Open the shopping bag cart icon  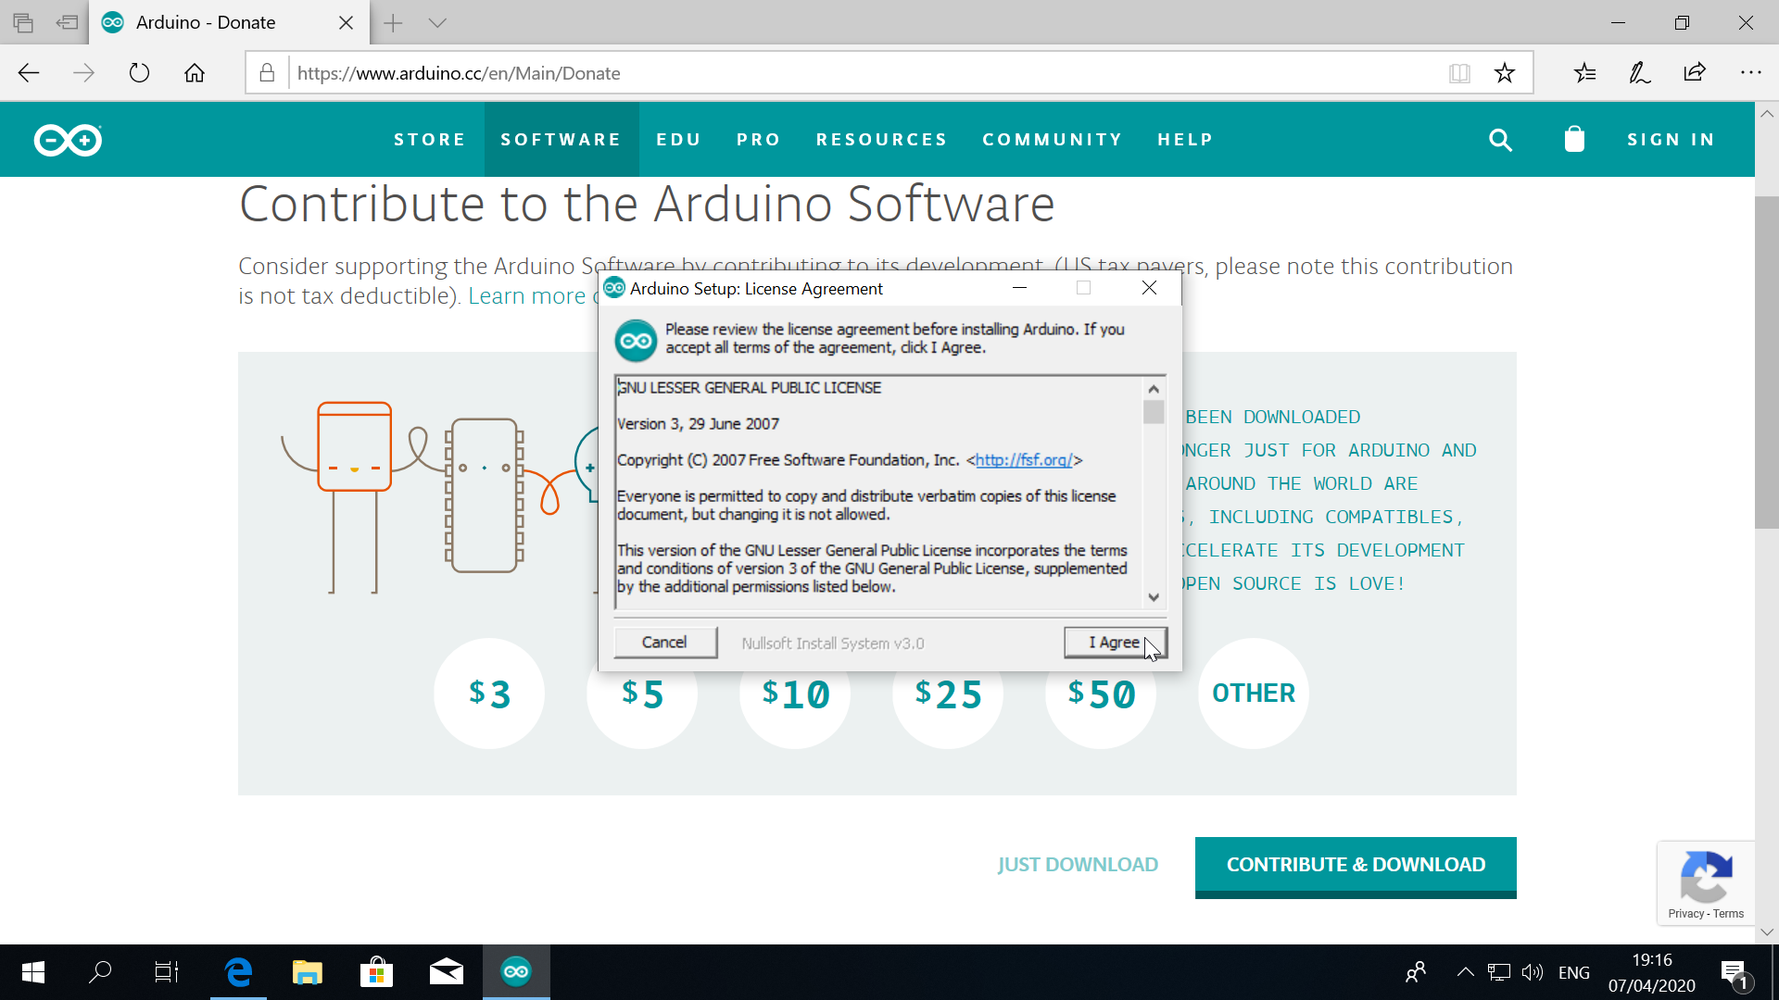tap(1574, 139)
